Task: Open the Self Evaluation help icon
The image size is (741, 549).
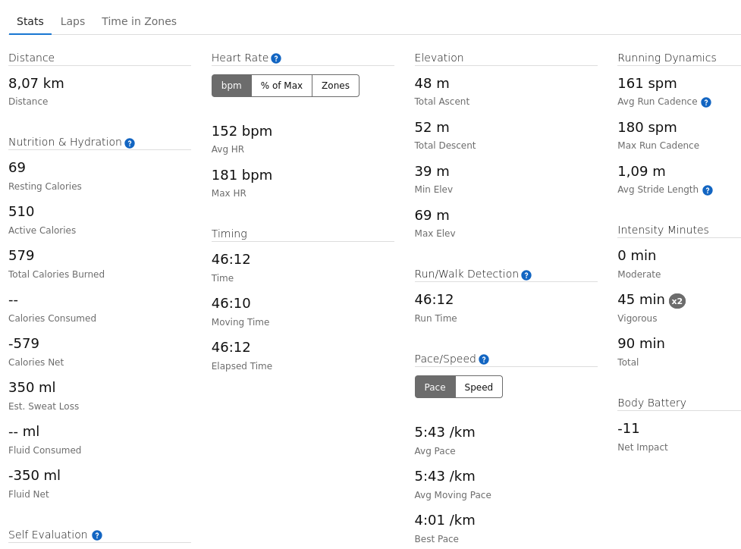Action: [x=97, y=535]
